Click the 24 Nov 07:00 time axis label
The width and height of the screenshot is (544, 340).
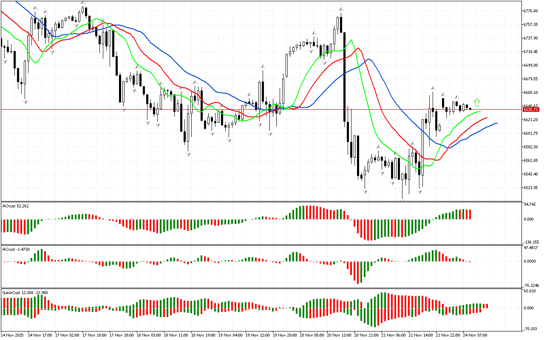click(x=476, y=335)
